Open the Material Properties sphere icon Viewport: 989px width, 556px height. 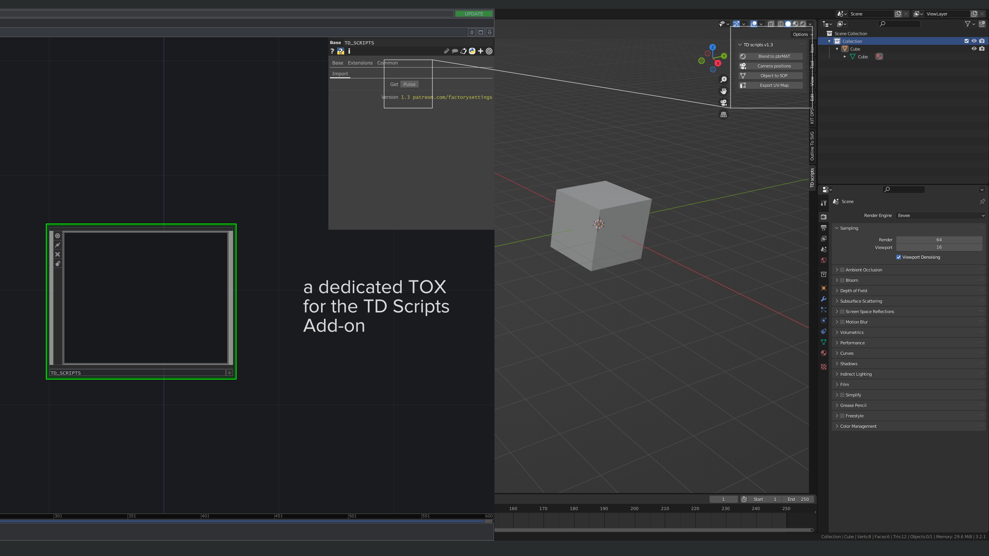(824, 353)
